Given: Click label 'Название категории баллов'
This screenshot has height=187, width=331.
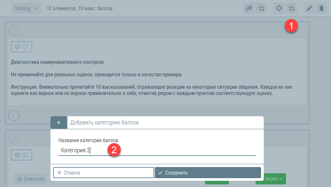Looking at the screenshot, I should tap(88, 140).
